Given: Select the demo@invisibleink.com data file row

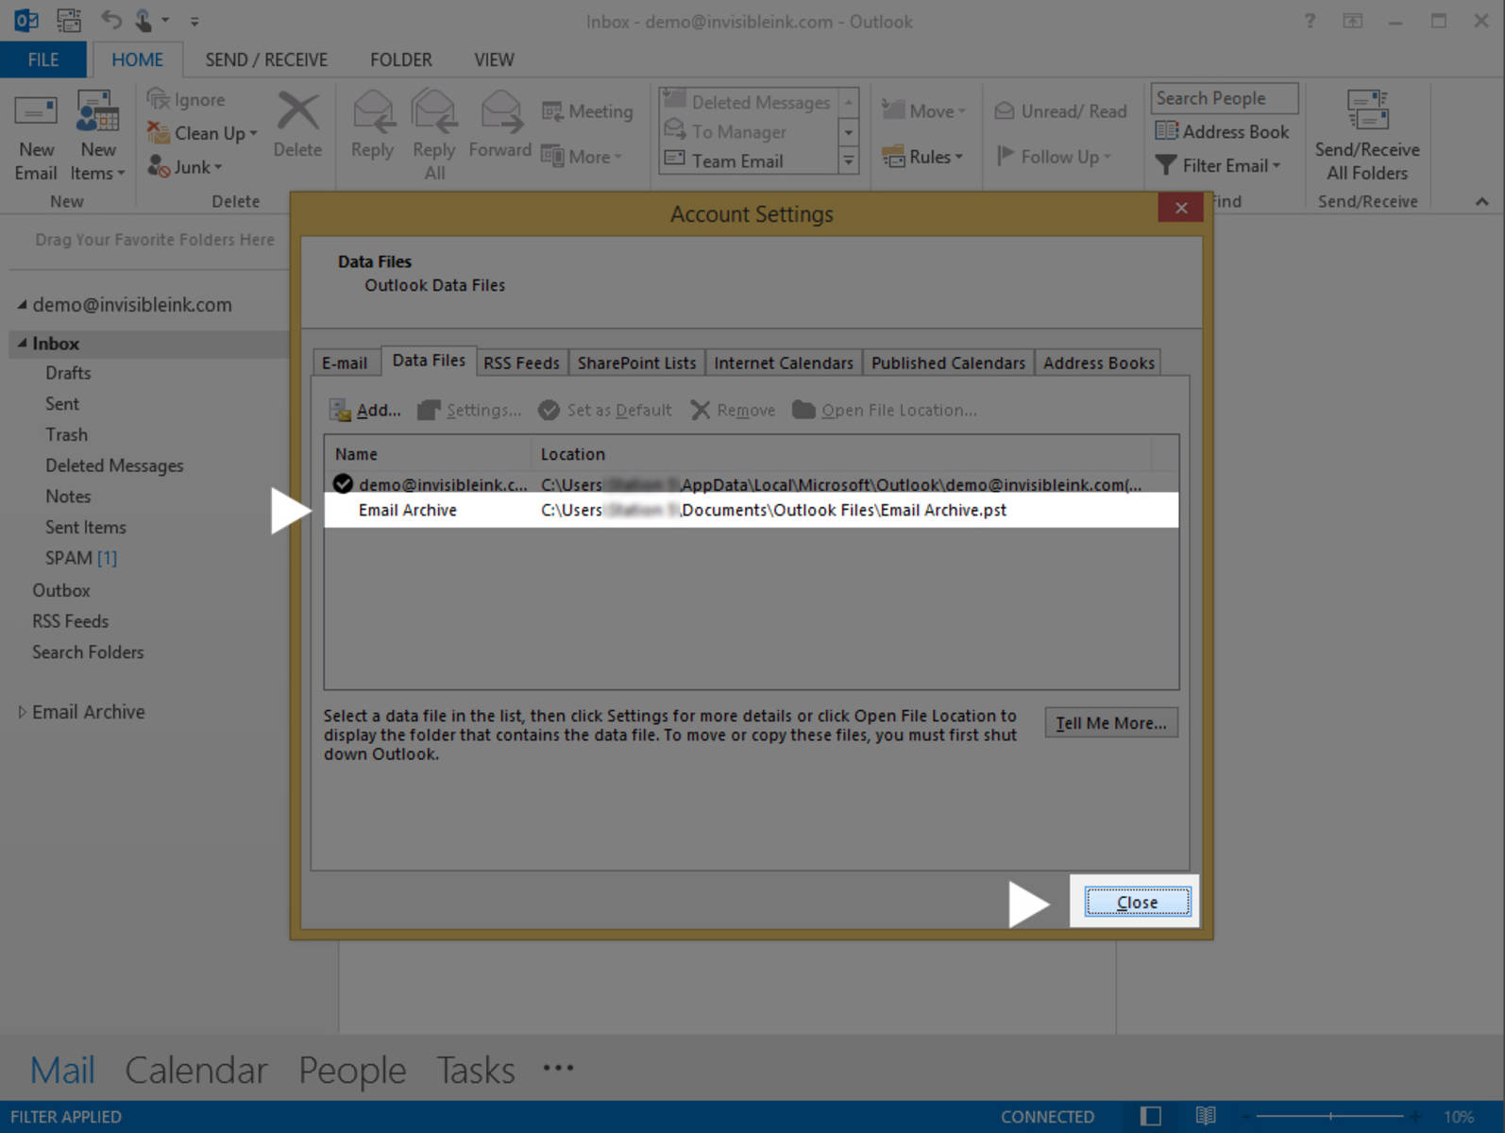Looking at the screenshot, I should point(752,484).
